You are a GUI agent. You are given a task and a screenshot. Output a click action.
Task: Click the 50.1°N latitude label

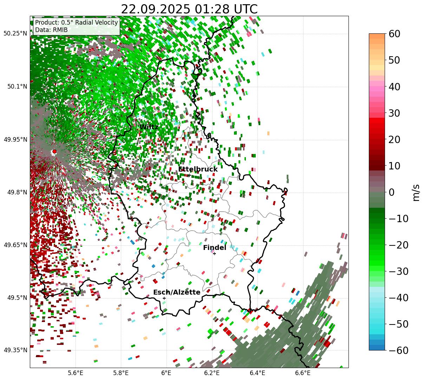click(17, 86)
